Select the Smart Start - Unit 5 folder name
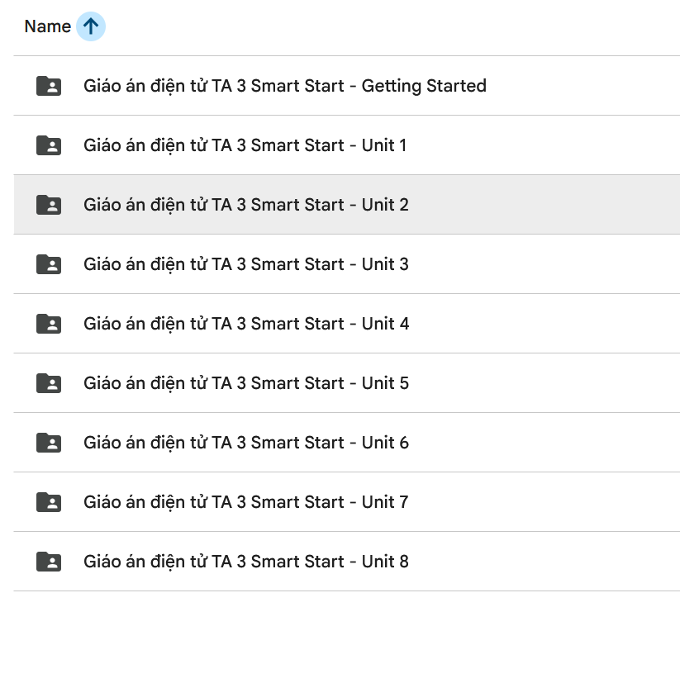The image size is (680, 683). [x=245, y=383]
